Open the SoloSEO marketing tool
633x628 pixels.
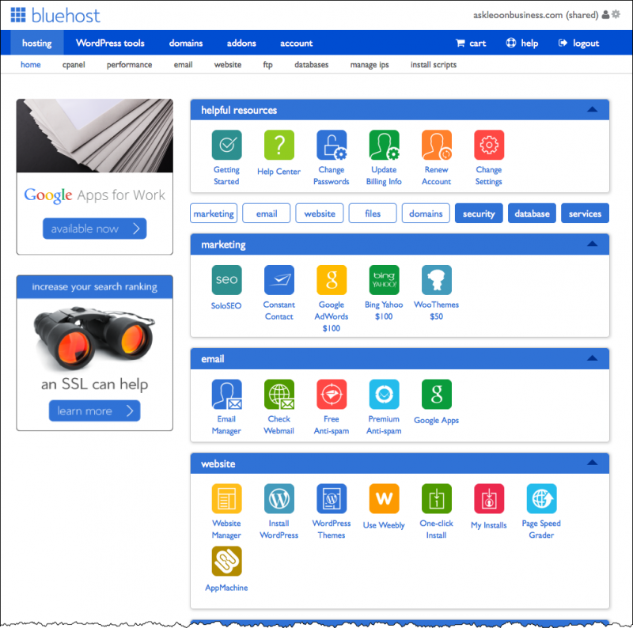pyautogui.click(x=226, y=280)
